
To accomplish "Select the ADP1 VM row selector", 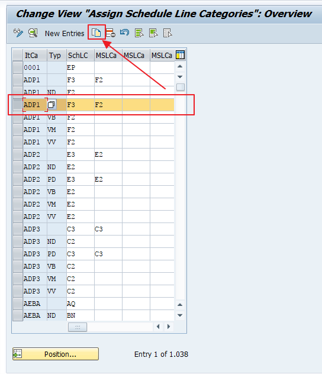I will click(x=18, y=130).
